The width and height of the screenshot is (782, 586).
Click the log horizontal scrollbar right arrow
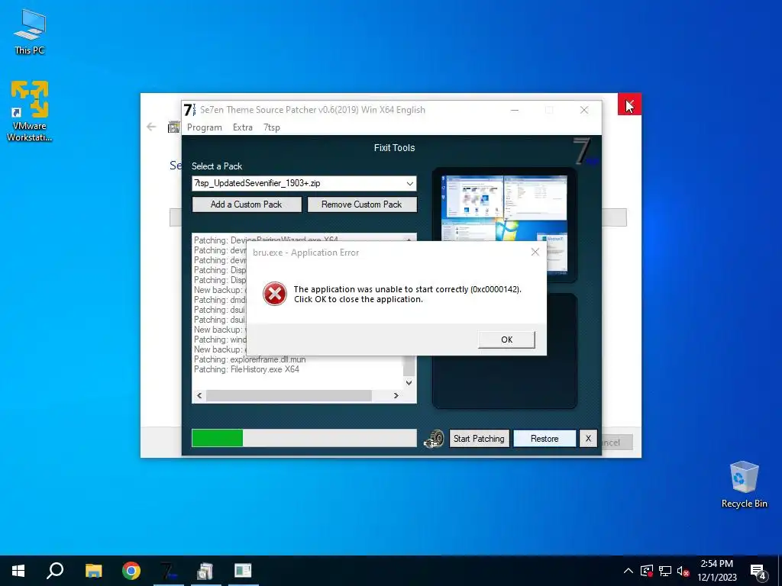pyautogui.click(x=396, y=396)
